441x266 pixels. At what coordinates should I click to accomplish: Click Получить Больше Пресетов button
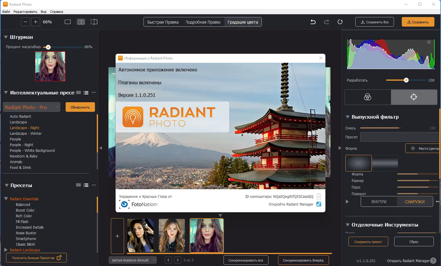[36, 258]
